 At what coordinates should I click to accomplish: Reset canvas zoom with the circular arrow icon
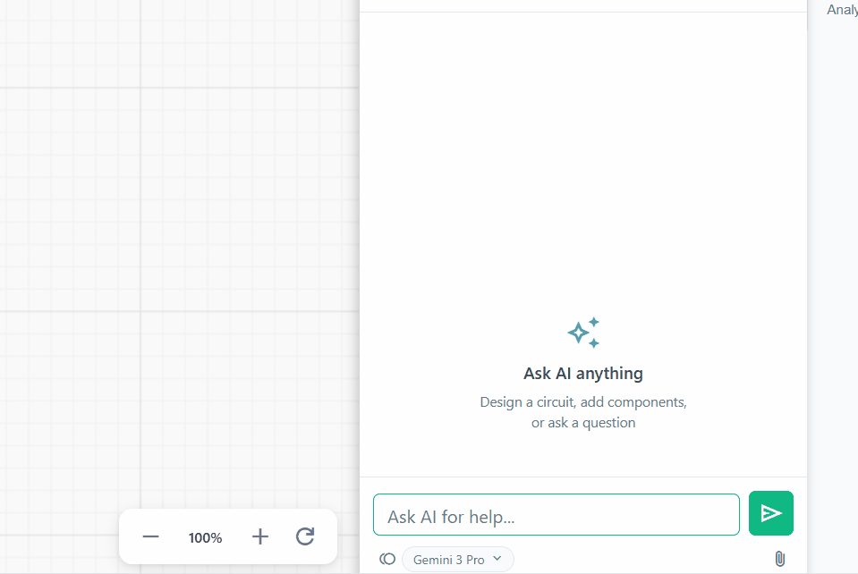point(305,537)
